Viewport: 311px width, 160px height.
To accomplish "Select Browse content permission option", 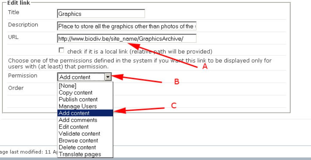I will point(85,140).
